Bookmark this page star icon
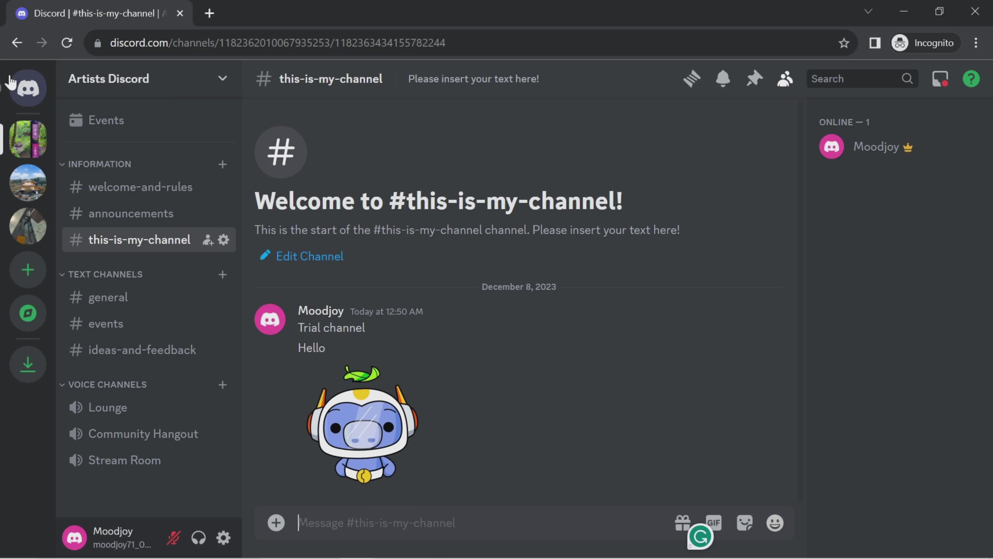 coord(844,43)
